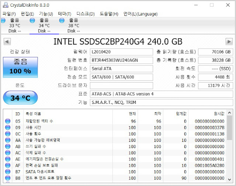Open the 디스크(D) menu

(x=86, y=14)
